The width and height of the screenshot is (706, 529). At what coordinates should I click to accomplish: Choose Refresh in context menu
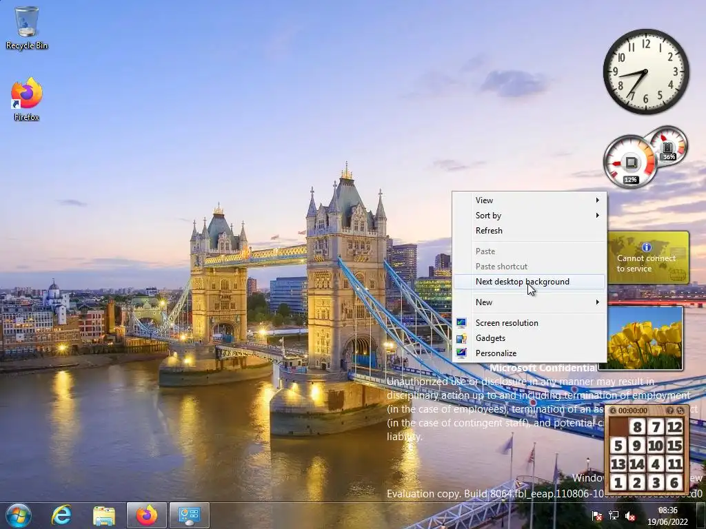coord(529,231)
